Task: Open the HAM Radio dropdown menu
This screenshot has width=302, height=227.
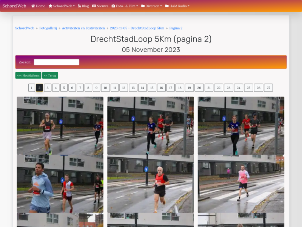Action: (x=177, y=6)
